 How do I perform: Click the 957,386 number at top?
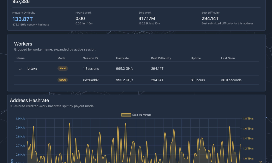(21, 2)
